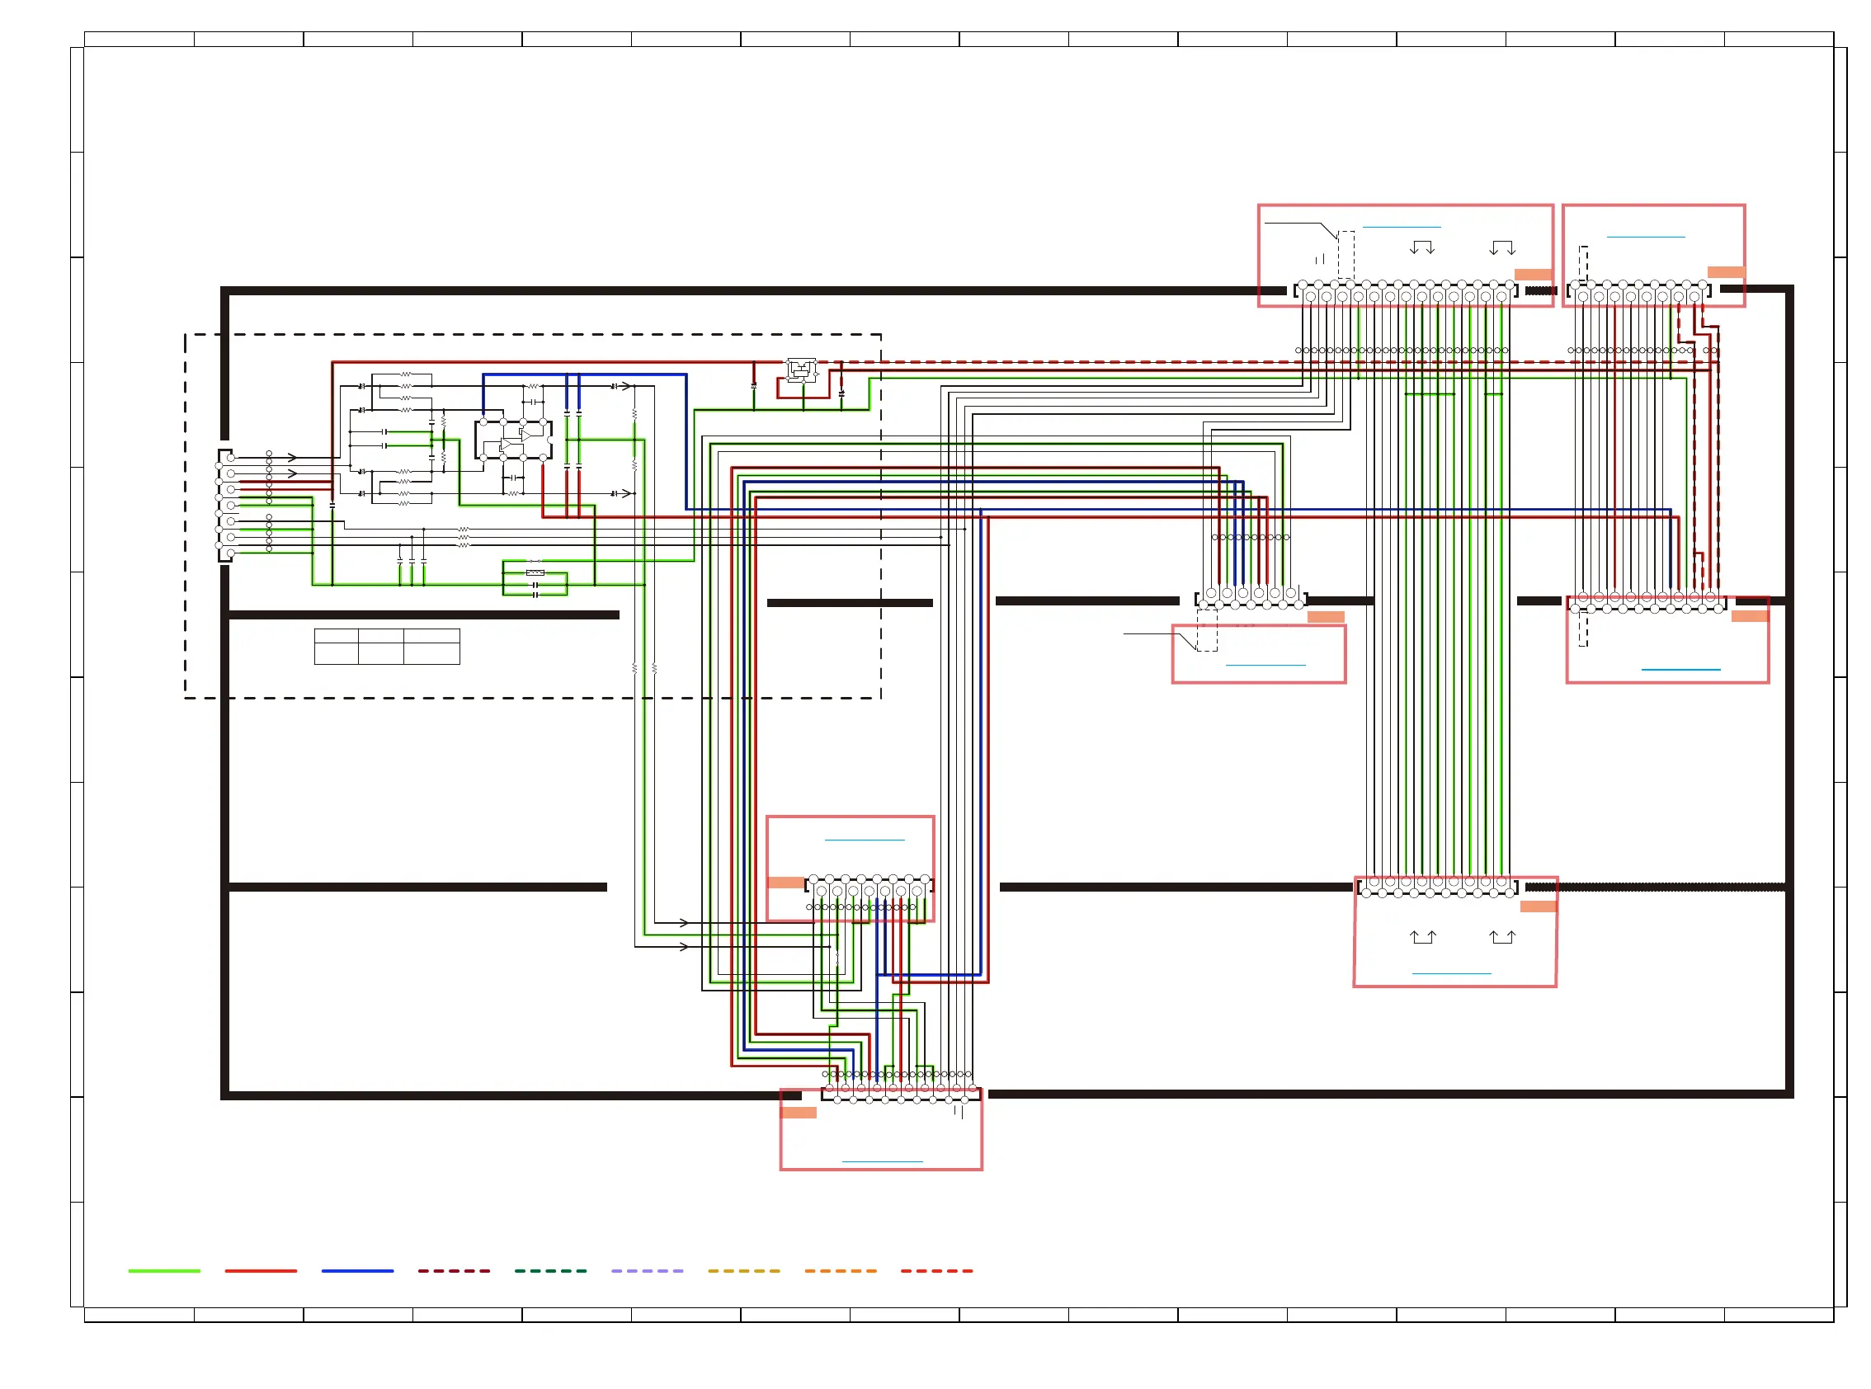This screenshot has width=1871, height=1389.
Task: Click the right downward arrow pair in the top box
Action: click(x=1502, y=247)
